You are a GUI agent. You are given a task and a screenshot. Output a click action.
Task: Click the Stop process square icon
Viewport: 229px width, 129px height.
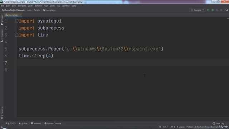click(x=221, y=10)
